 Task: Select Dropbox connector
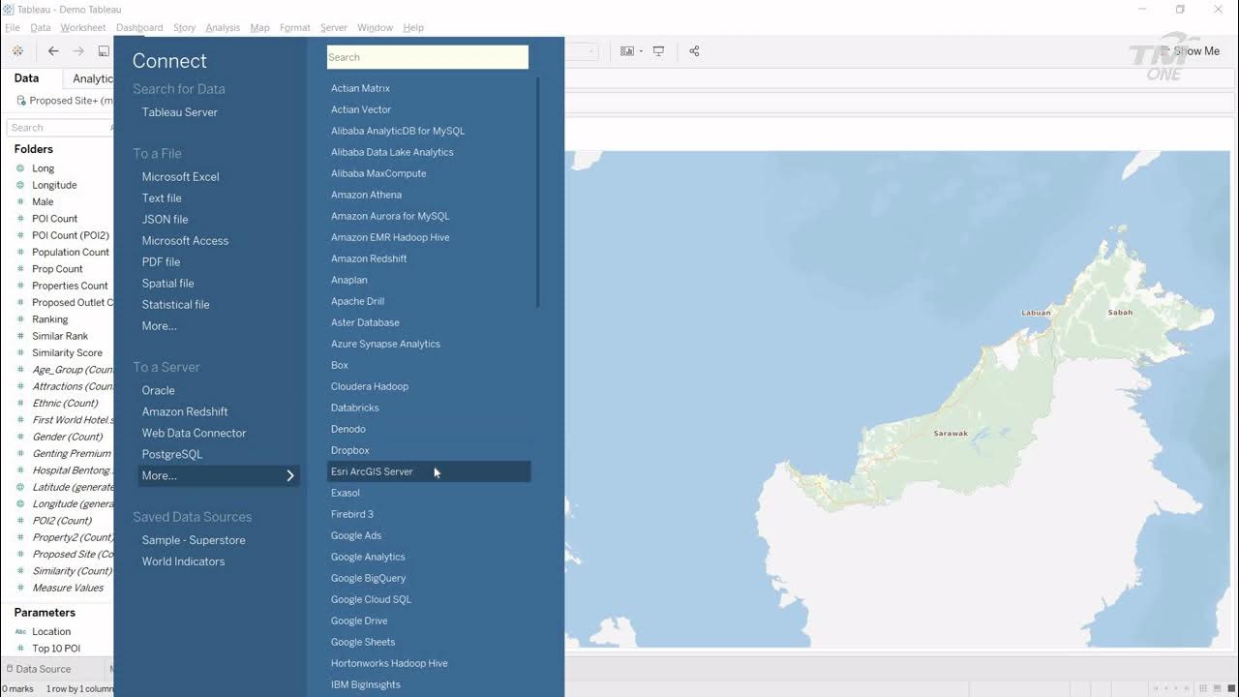click(x=350, y=450)
